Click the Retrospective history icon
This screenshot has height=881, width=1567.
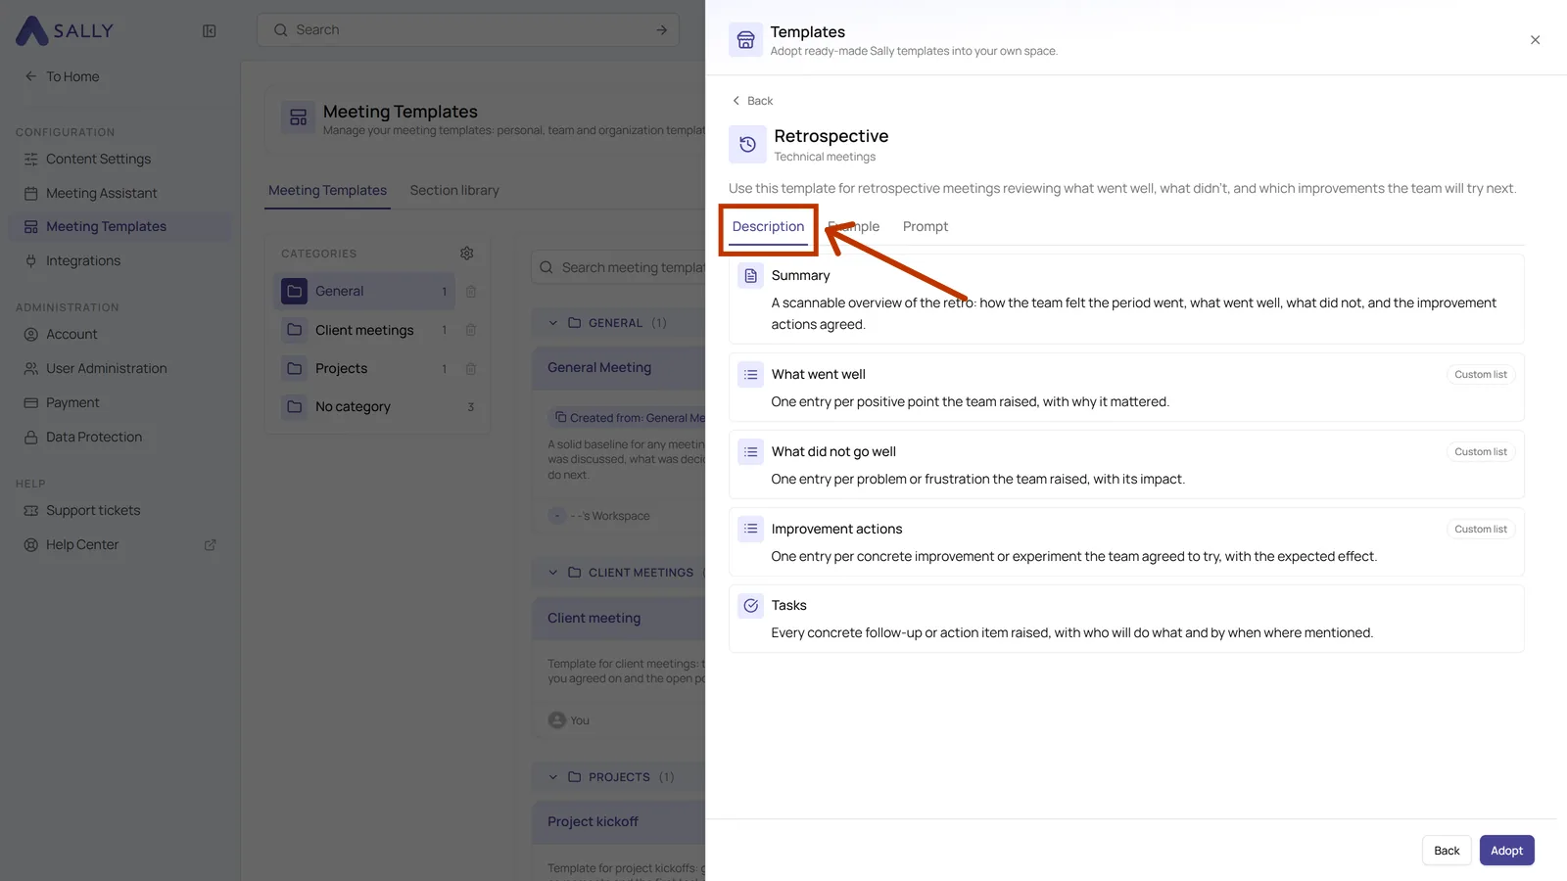point(747,145)
